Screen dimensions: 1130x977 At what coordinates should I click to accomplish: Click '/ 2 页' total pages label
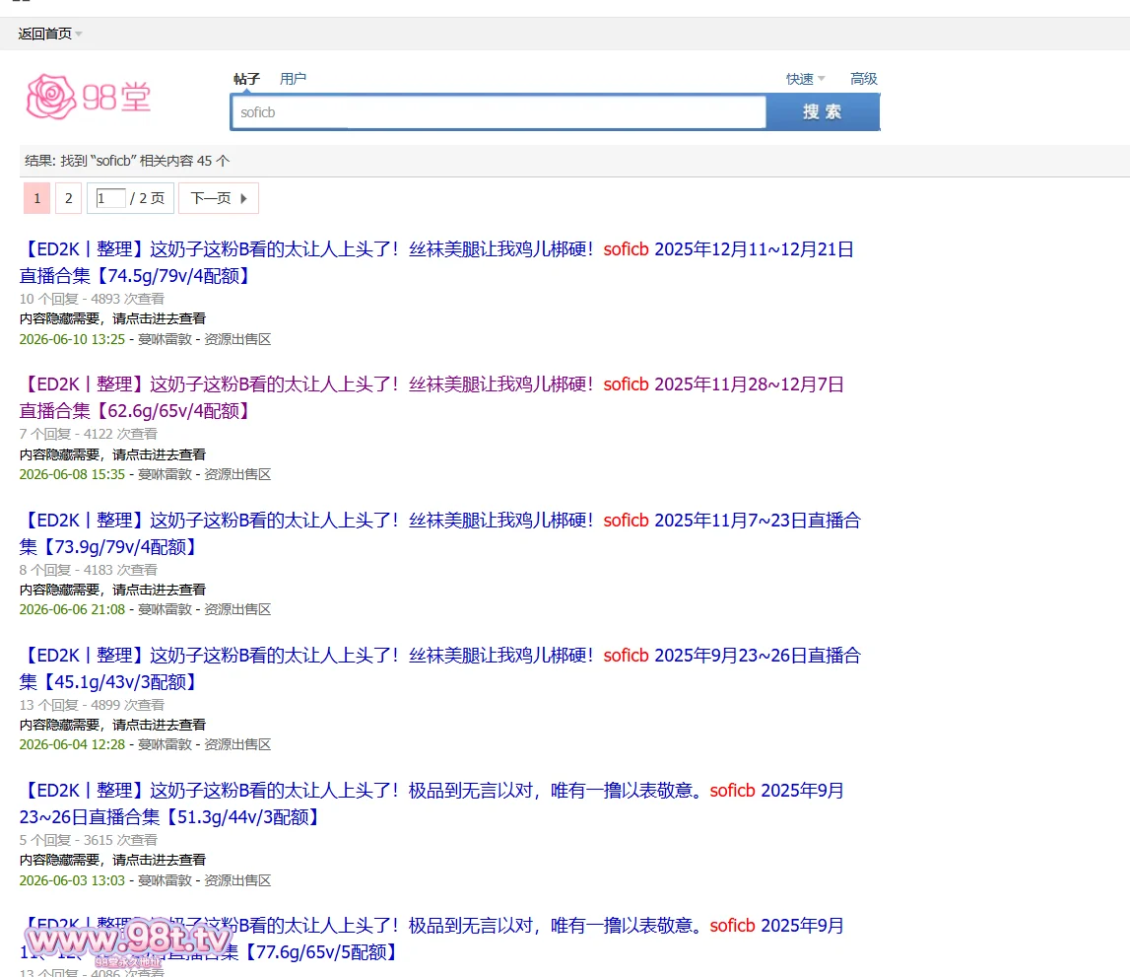[x=148, y=198]
